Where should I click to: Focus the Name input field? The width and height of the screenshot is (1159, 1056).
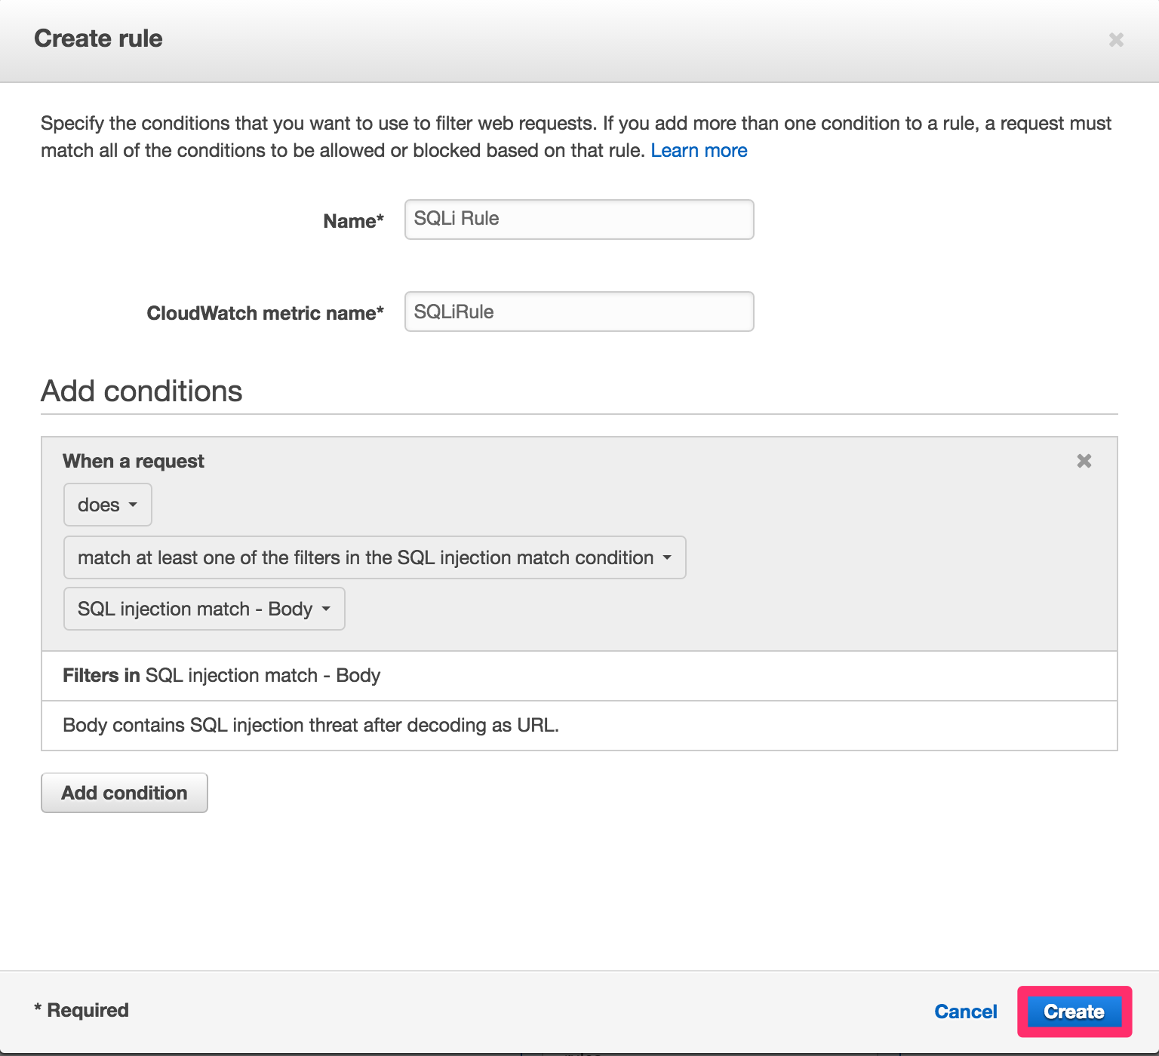pos(579,219)
